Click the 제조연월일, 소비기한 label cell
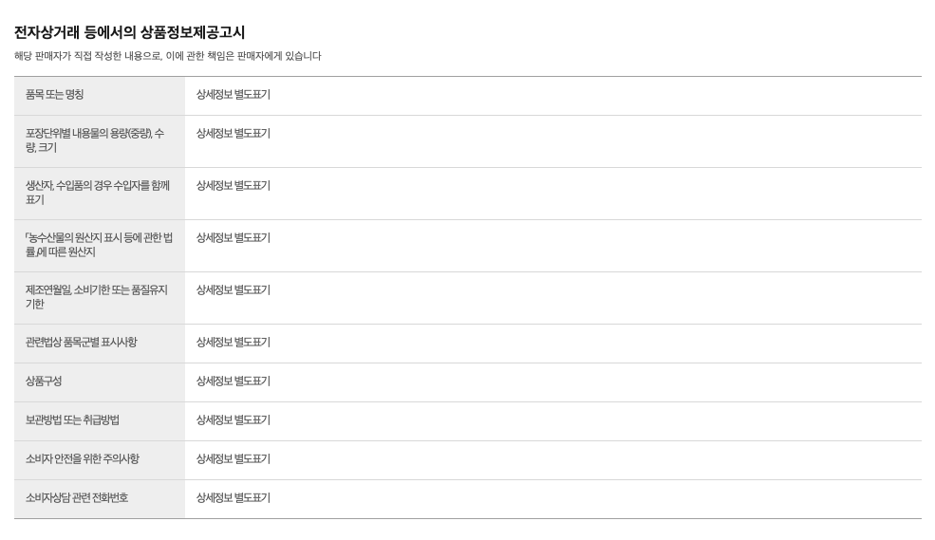Image resolution: width=935 pixels, height=540 pixels. coord(96,297)
